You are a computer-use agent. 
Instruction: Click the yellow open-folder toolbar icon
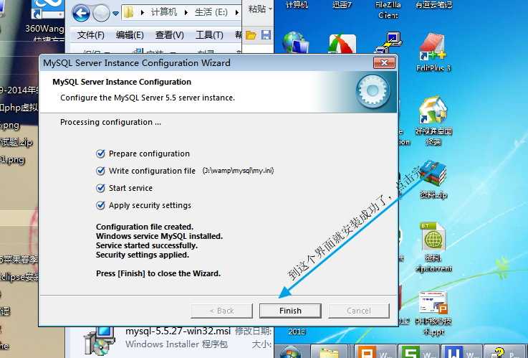point(251,35)
